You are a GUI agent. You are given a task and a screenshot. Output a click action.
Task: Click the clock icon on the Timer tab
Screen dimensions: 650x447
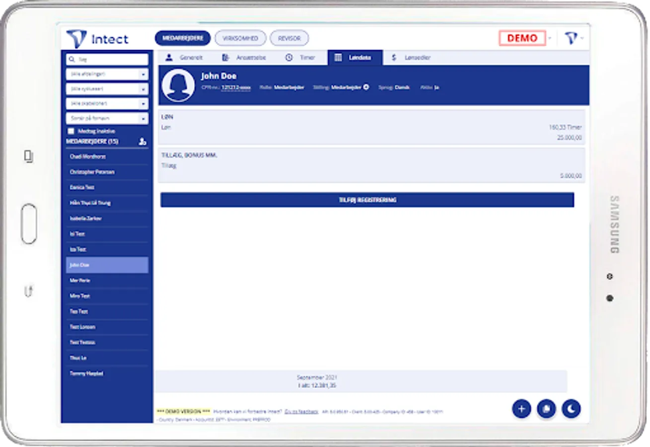pyautogui.click(x=289, y=58)
